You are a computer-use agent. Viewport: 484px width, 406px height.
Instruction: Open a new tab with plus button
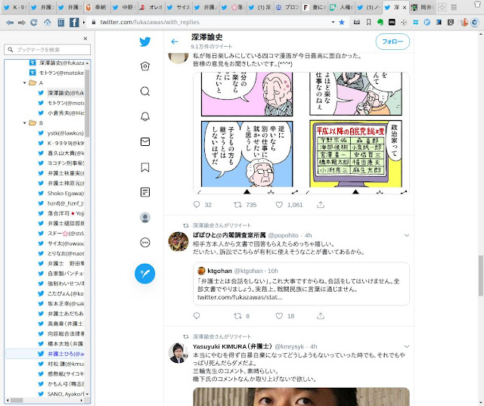pos(442,8)
